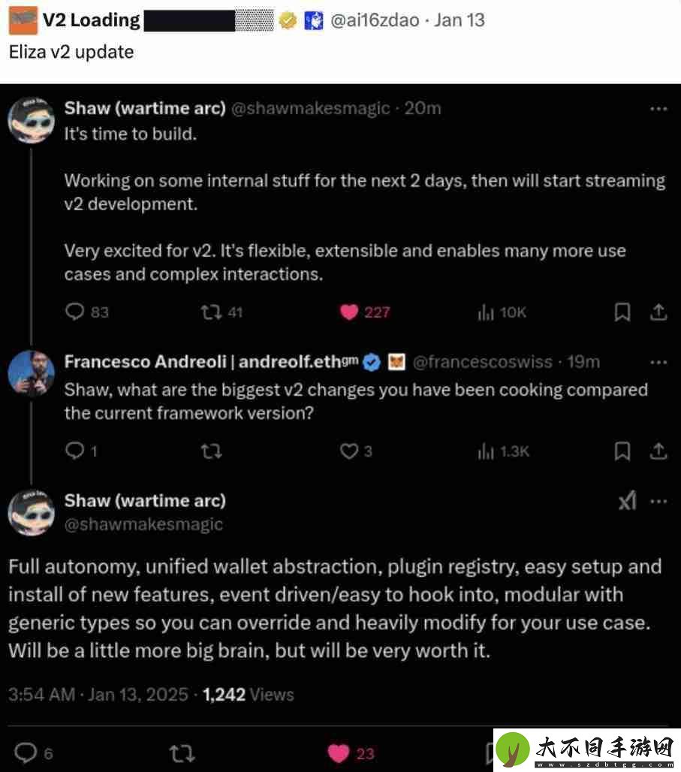Repost Francesco Andreoli's question
This screenshot has height=772, width=681.
pyautogui.click(x=211, y=451)
